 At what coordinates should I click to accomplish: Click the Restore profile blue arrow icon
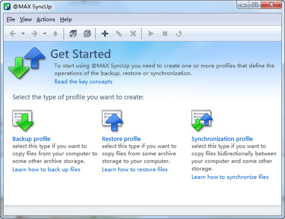[x=113, y=120]
